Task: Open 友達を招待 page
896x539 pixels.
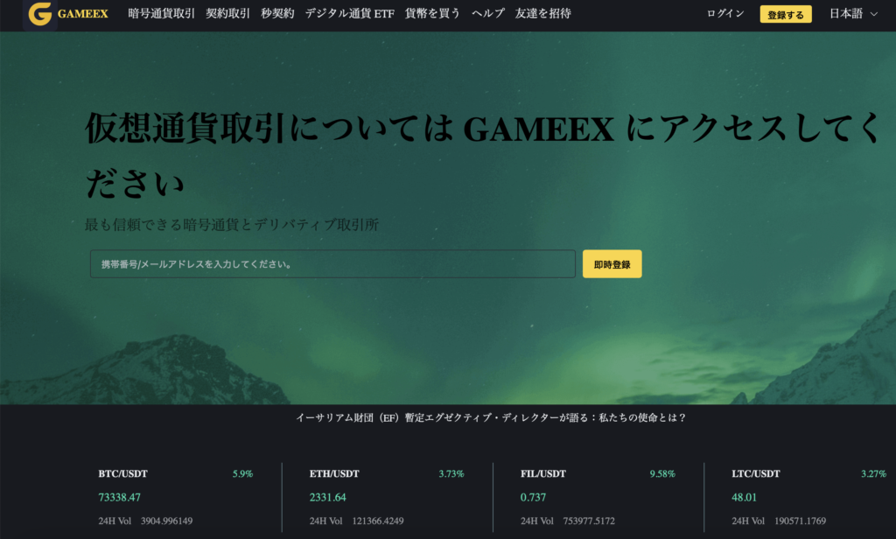Action: (542, 13)
